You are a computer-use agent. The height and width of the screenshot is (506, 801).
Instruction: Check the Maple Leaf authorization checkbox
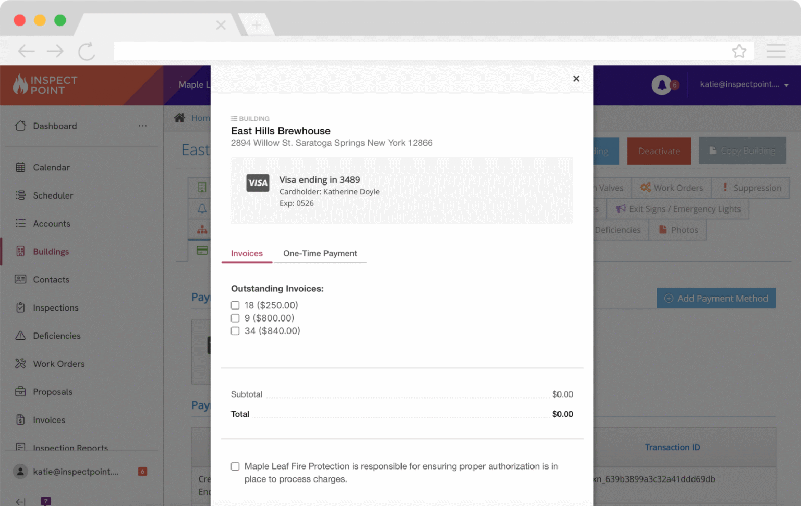[235, 466]
